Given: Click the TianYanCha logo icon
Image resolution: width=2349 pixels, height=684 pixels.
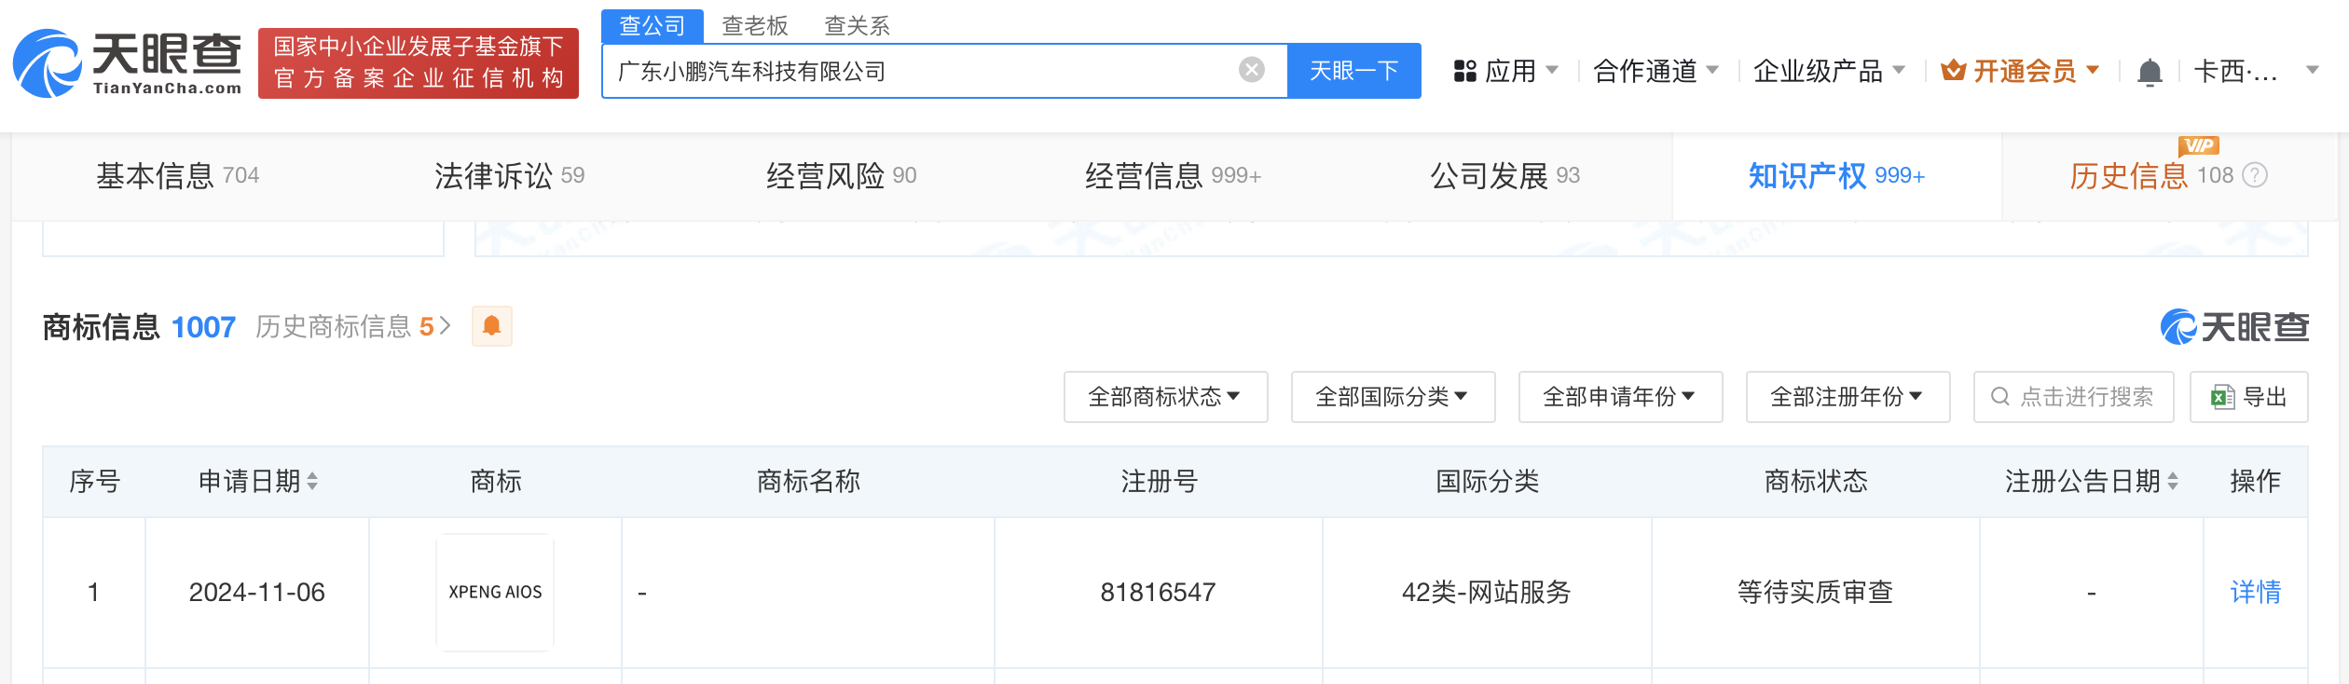Looking at the screenshot, I should 47,63.
